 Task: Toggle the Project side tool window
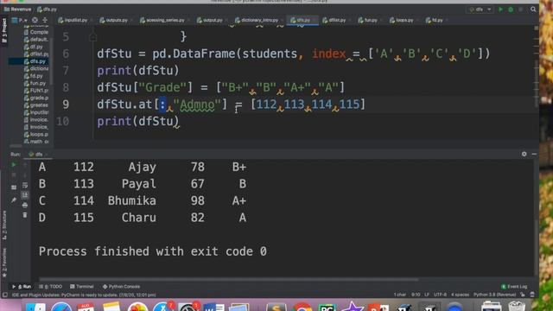4,31
